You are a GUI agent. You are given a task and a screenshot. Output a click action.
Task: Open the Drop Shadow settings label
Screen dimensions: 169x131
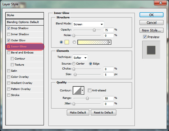pyautogui.click(x=20, y=28)
